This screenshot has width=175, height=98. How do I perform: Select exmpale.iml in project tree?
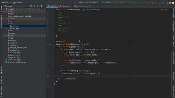click(14, 50)
